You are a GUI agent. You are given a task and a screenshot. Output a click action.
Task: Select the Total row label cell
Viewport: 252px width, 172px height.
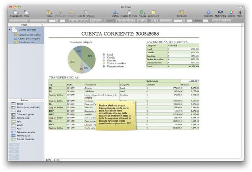157,66
